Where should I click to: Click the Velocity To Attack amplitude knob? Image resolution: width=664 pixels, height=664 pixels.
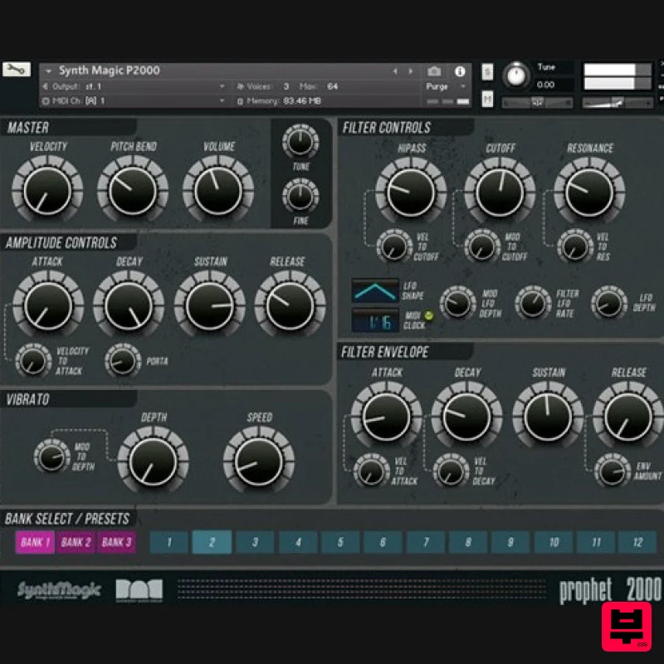coord(33,361)
